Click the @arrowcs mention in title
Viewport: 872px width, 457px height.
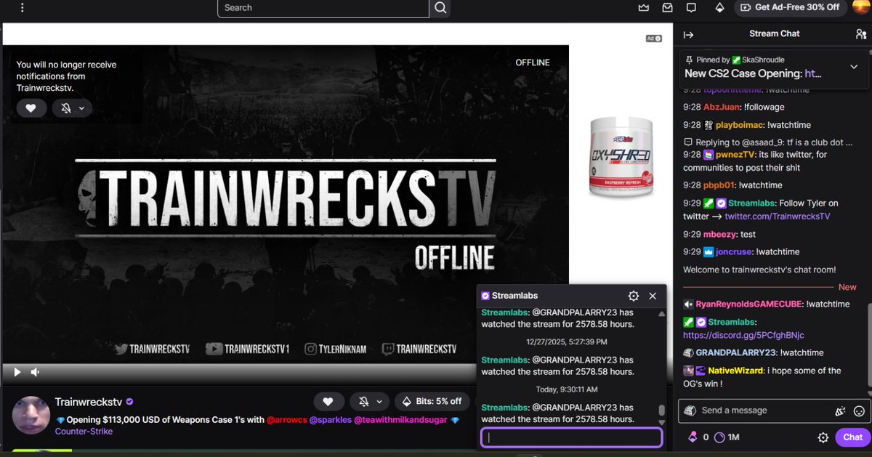(x=288, y=420)
